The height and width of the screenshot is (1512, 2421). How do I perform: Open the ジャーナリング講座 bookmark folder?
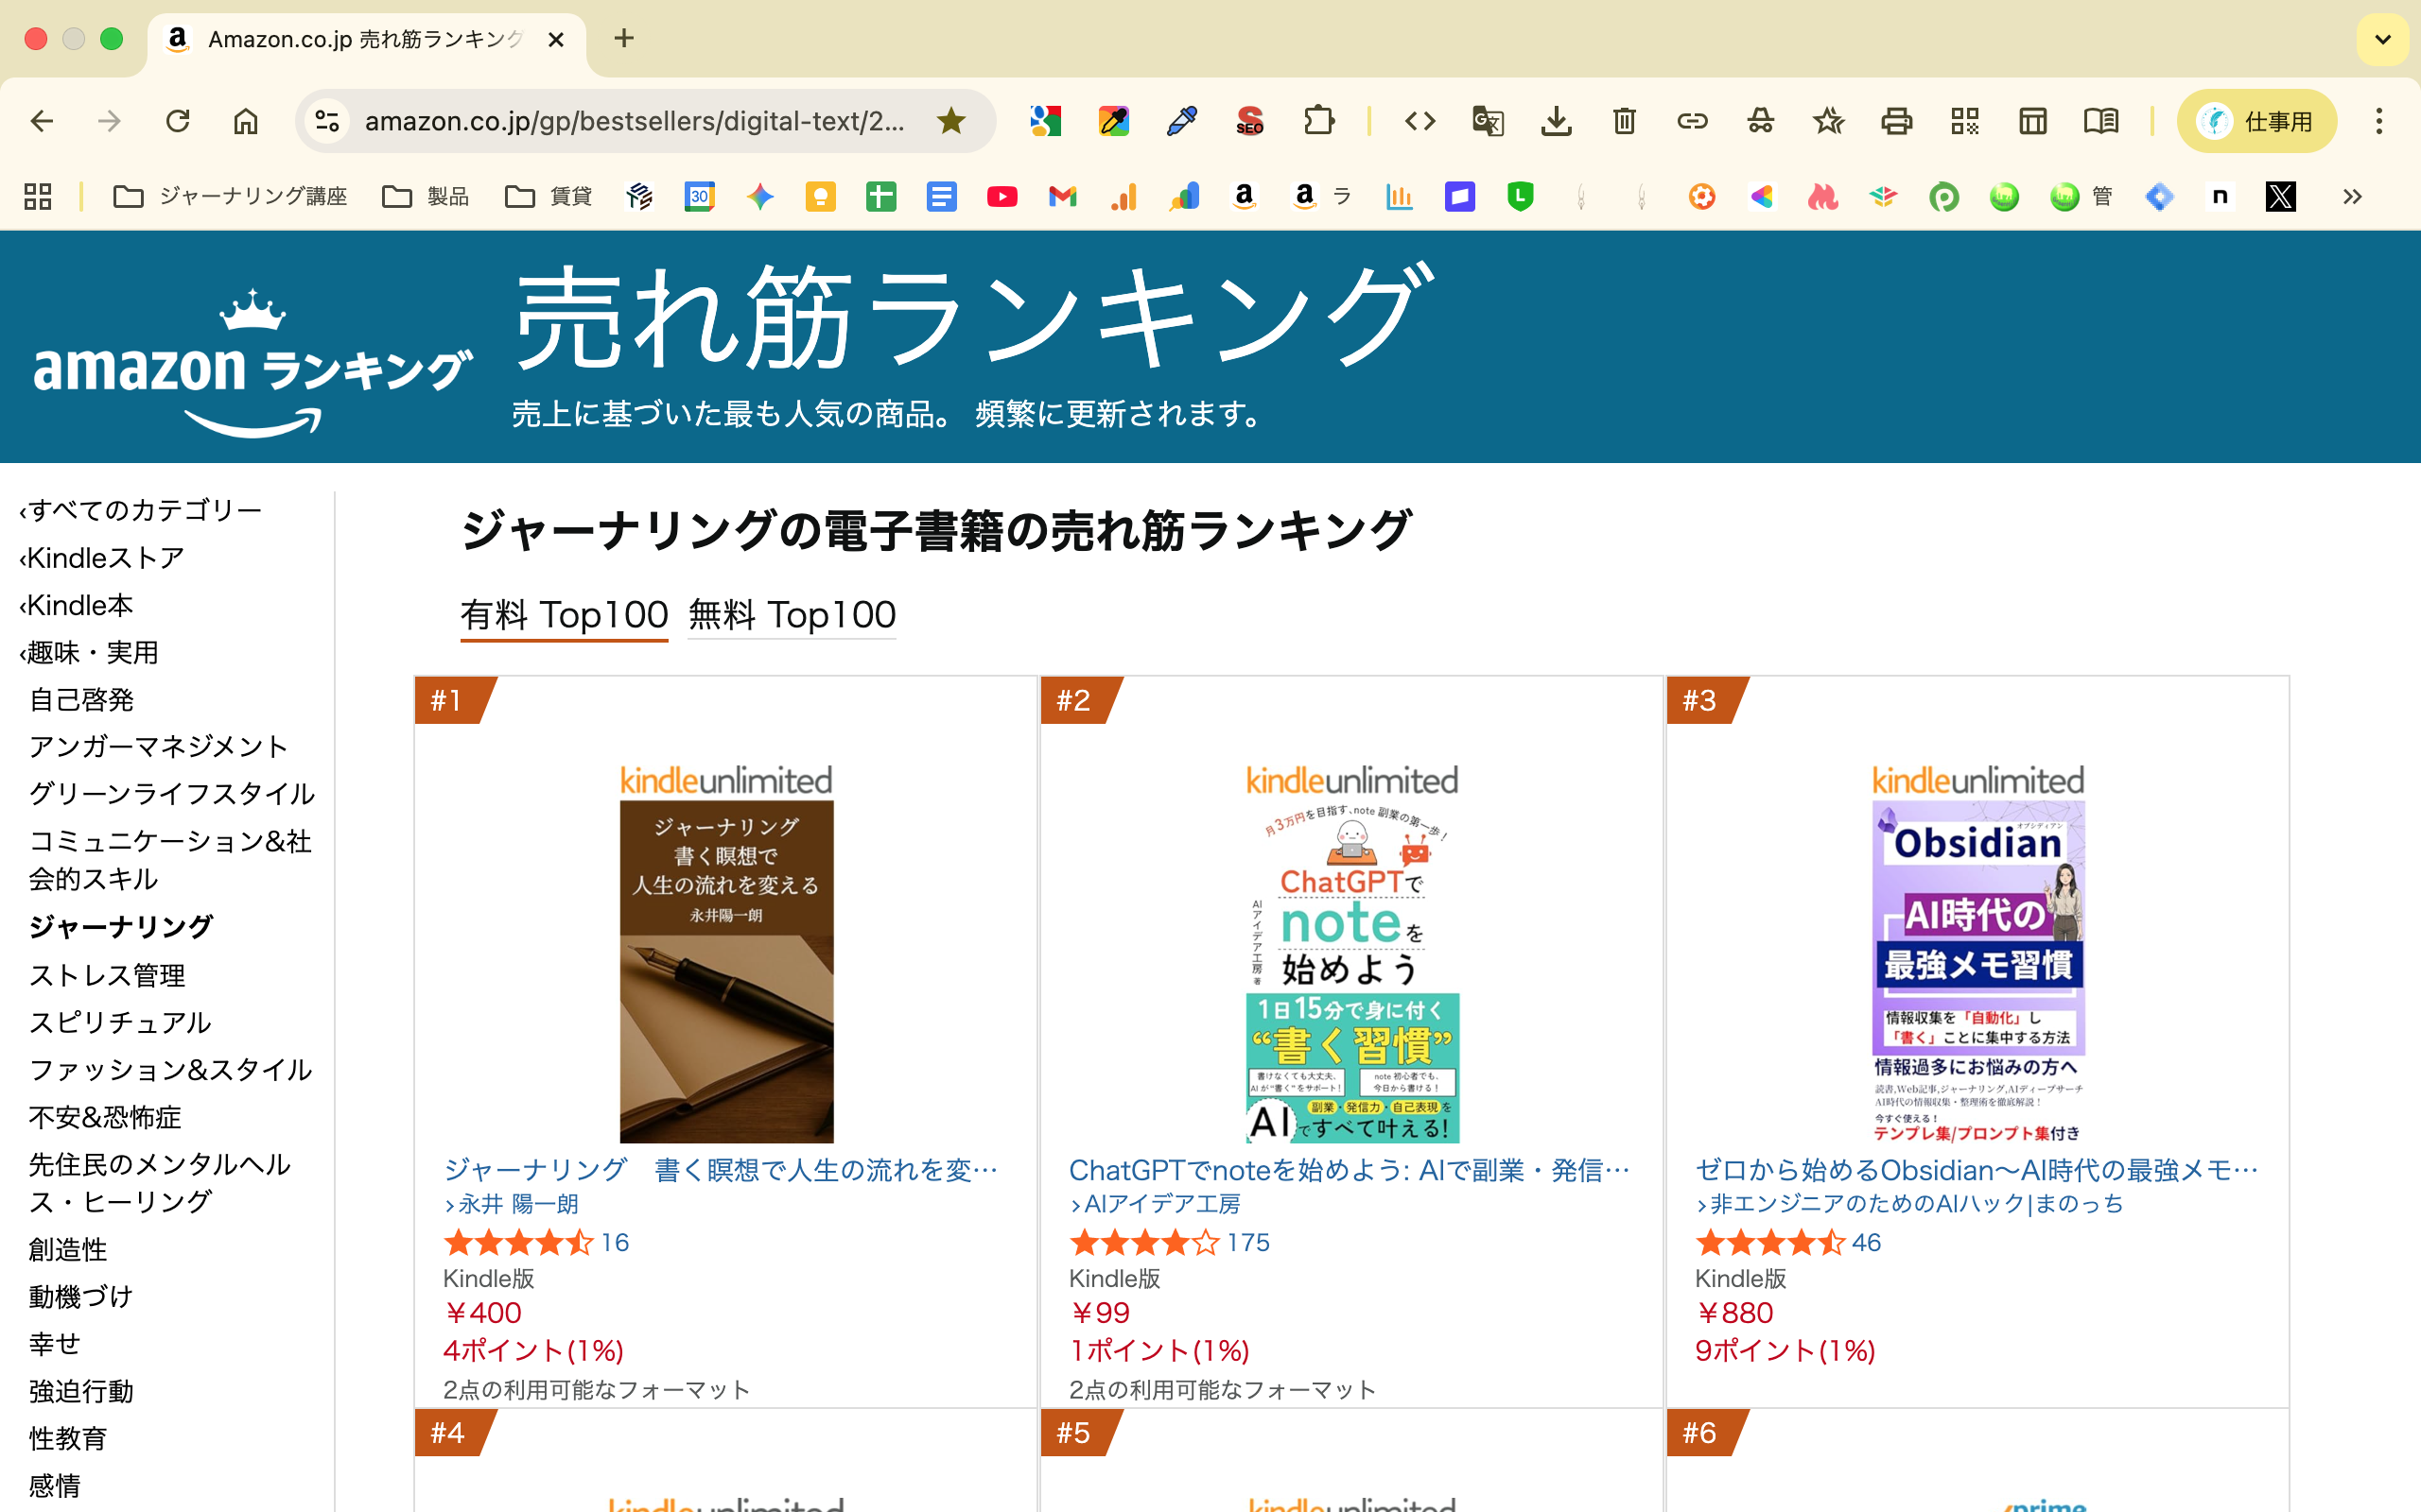click(230, 196)
